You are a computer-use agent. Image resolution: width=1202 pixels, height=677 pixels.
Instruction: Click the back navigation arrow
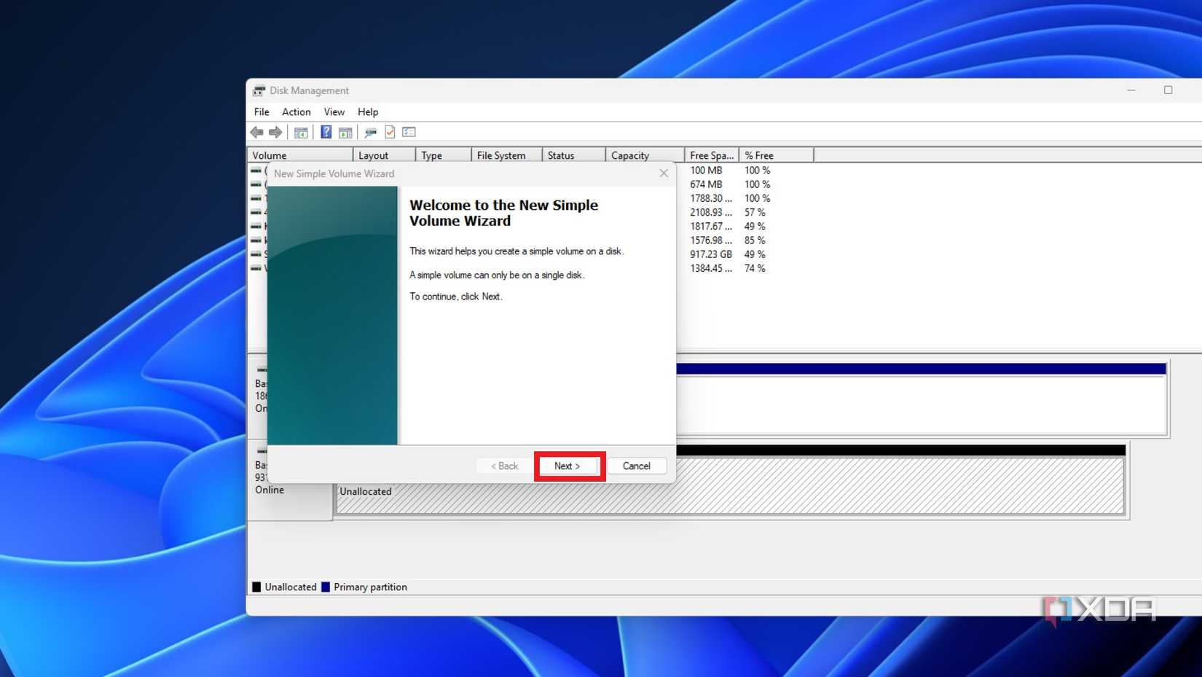pos(256,132)
